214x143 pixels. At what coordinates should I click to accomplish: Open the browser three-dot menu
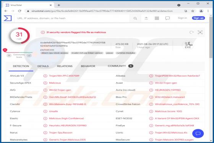tap(208, 11)
